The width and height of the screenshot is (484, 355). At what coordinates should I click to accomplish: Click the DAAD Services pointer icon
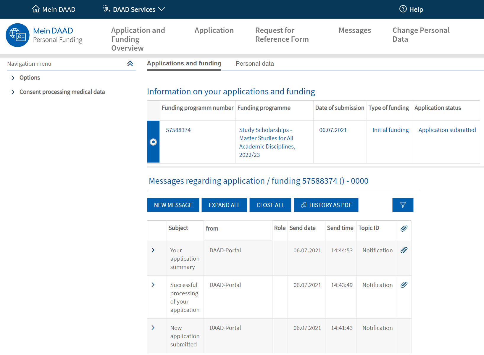(x=107, y=9)
